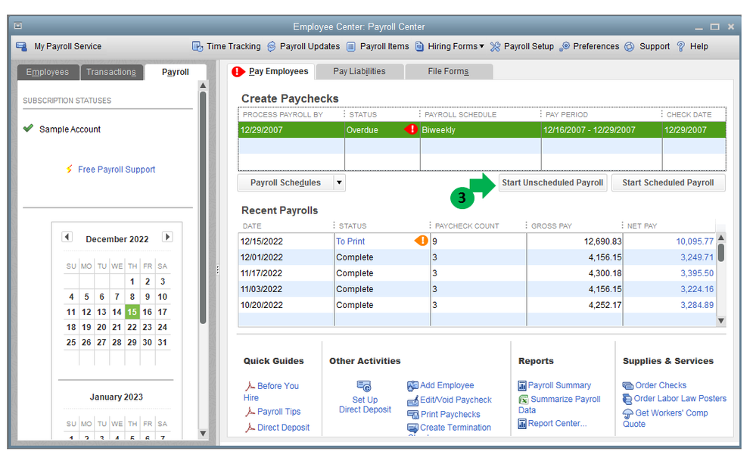Expand the Hiring Forms dropdown menu
Viewport: 756px width, 470px height.
point(481,47)
